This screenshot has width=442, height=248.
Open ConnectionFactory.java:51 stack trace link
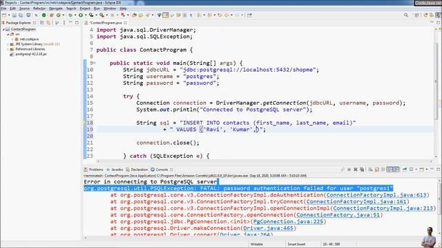point(338,215)
